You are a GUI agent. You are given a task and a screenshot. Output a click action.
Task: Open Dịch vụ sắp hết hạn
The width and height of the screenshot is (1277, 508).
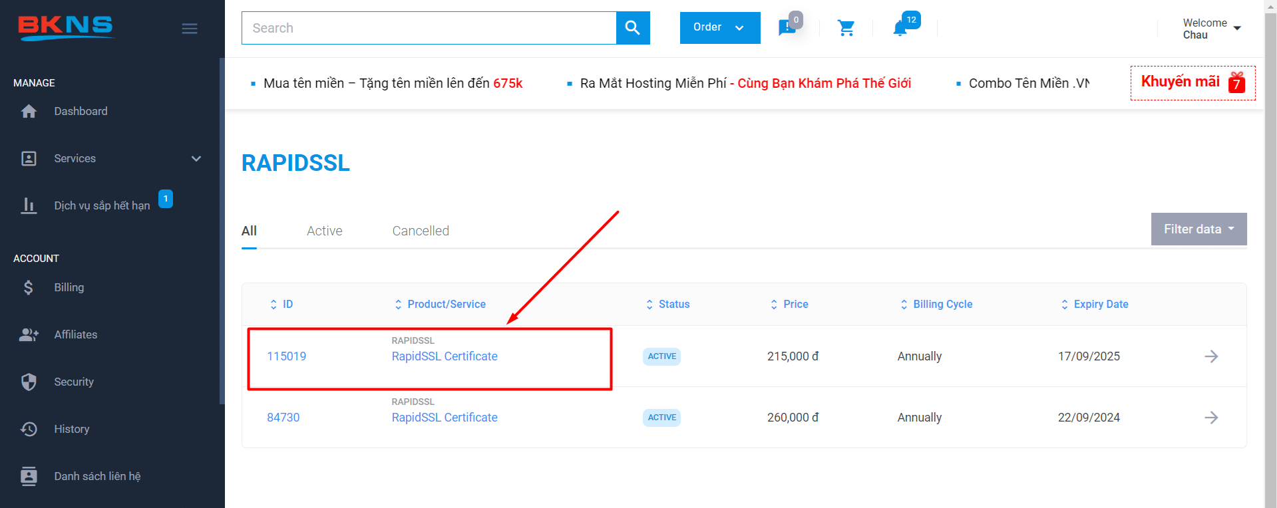tap(102, 205)
